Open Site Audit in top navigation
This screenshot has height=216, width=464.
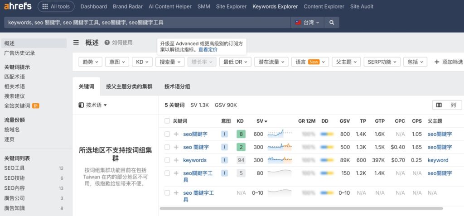coord(362,6)
